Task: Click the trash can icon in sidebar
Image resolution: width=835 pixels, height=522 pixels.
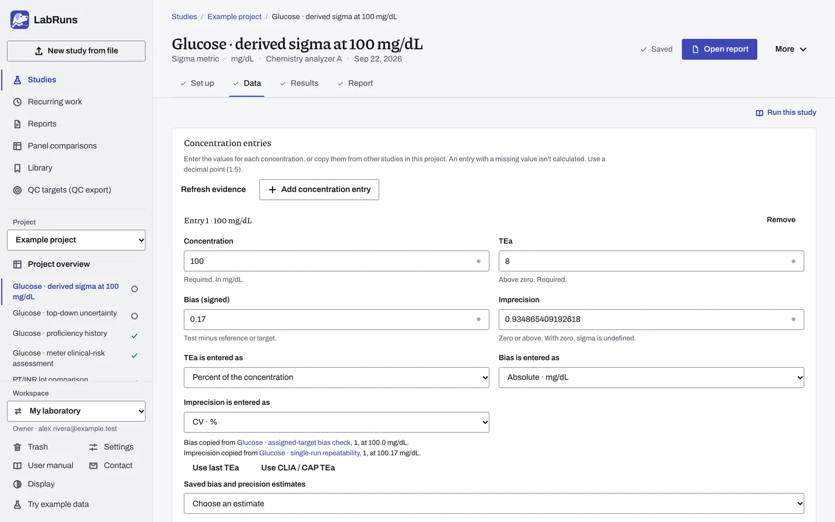Action: click(17, 447)
